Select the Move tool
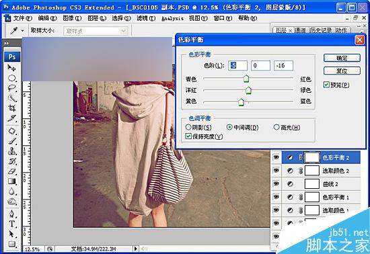This screenshot has height=254, width=370. point(11,68)
